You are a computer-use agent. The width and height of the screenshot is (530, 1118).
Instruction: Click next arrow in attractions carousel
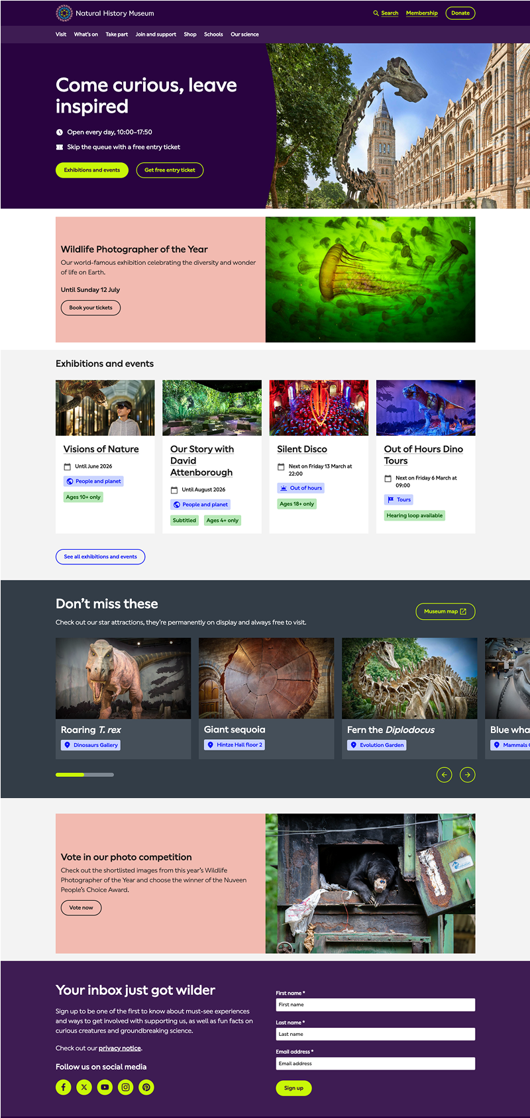[x=468, y=774]
